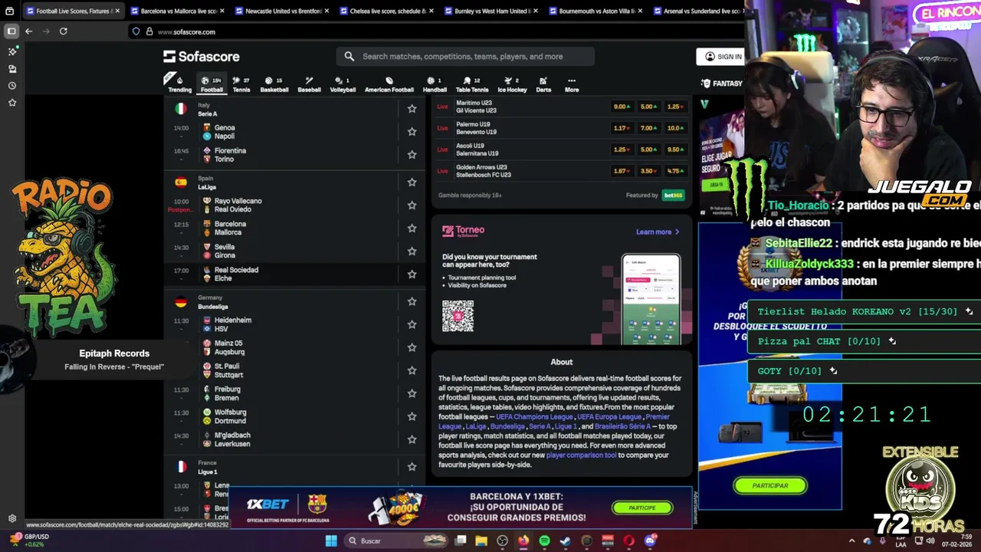Toggle the browser sidebar panel icon

(x=11, y=31)
